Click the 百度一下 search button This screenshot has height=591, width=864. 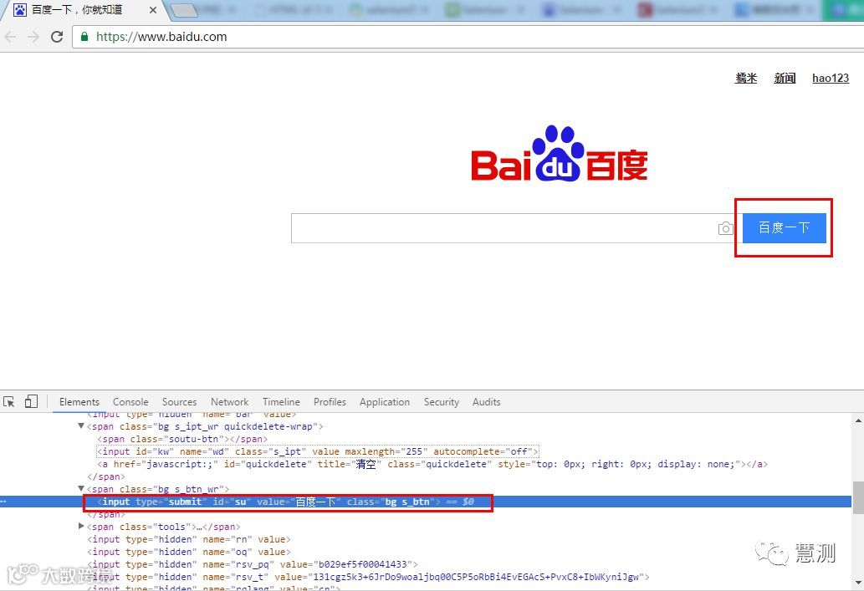[784, 228]
